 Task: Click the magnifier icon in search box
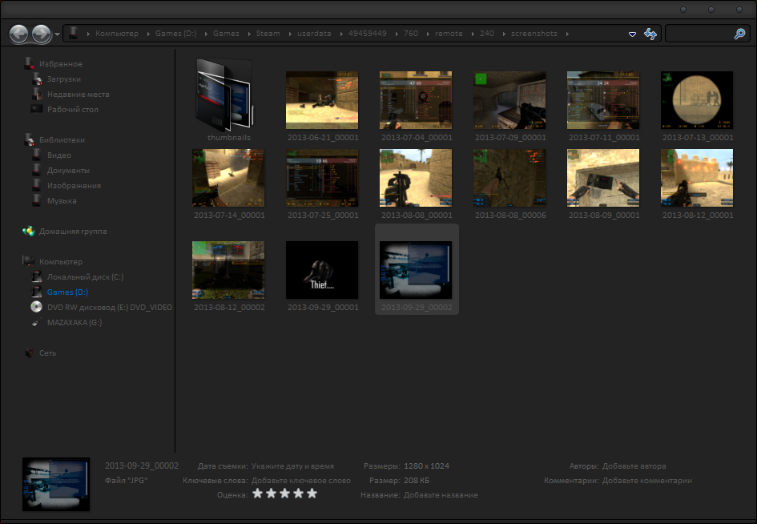[739, 34]
